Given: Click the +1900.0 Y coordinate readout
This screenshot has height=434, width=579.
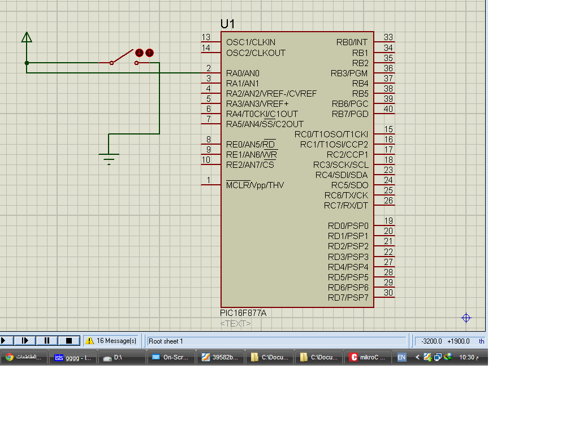Looking at the screenshot, I should tap(458, 341).
